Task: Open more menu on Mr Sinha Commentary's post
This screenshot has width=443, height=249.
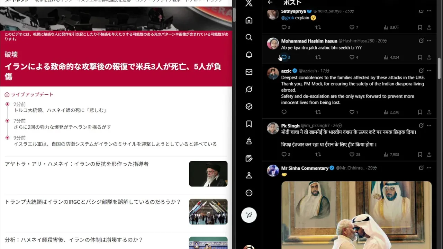Action: 430,168
